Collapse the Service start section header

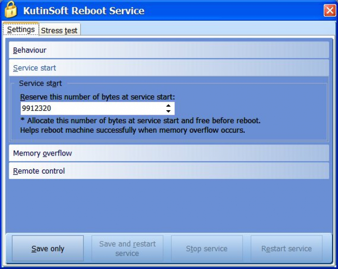click(x=169, y=68)
